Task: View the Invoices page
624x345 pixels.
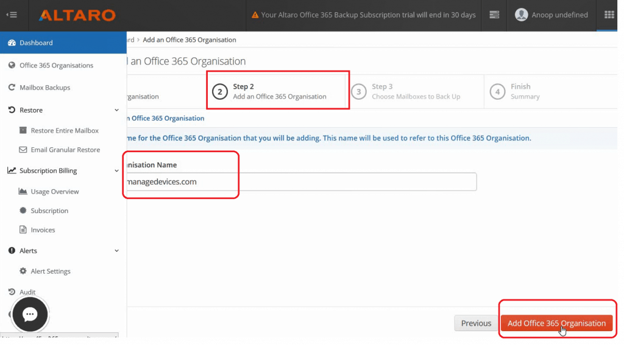Action: [x=43, y=230]
